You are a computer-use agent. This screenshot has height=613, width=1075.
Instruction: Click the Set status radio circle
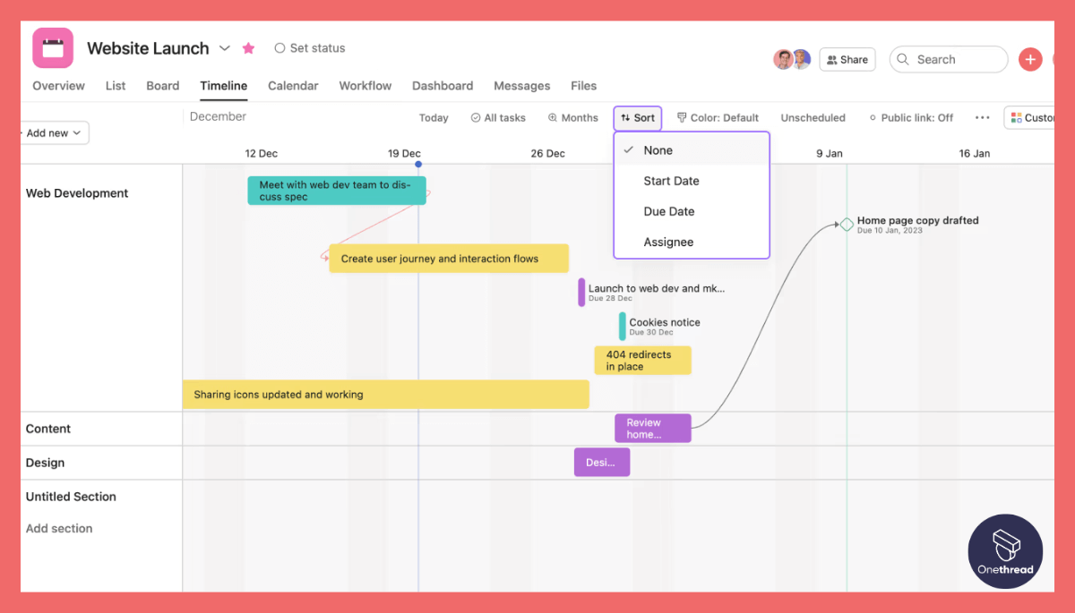[x=279, y=48]
